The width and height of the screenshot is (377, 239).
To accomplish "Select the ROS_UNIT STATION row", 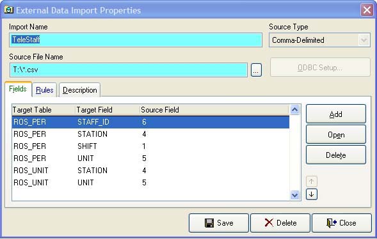I will [x=150, y=171].
